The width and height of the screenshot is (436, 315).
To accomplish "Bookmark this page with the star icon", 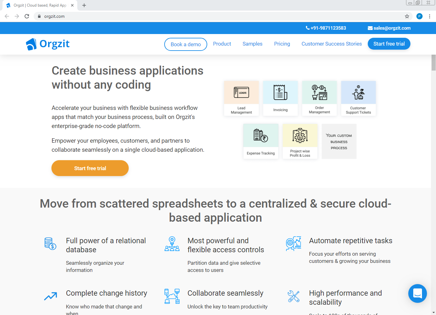I will click(x=407, y=16).
